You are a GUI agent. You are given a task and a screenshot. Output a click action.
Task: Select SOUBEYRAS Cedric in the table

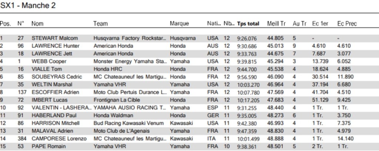coord(57,77)
